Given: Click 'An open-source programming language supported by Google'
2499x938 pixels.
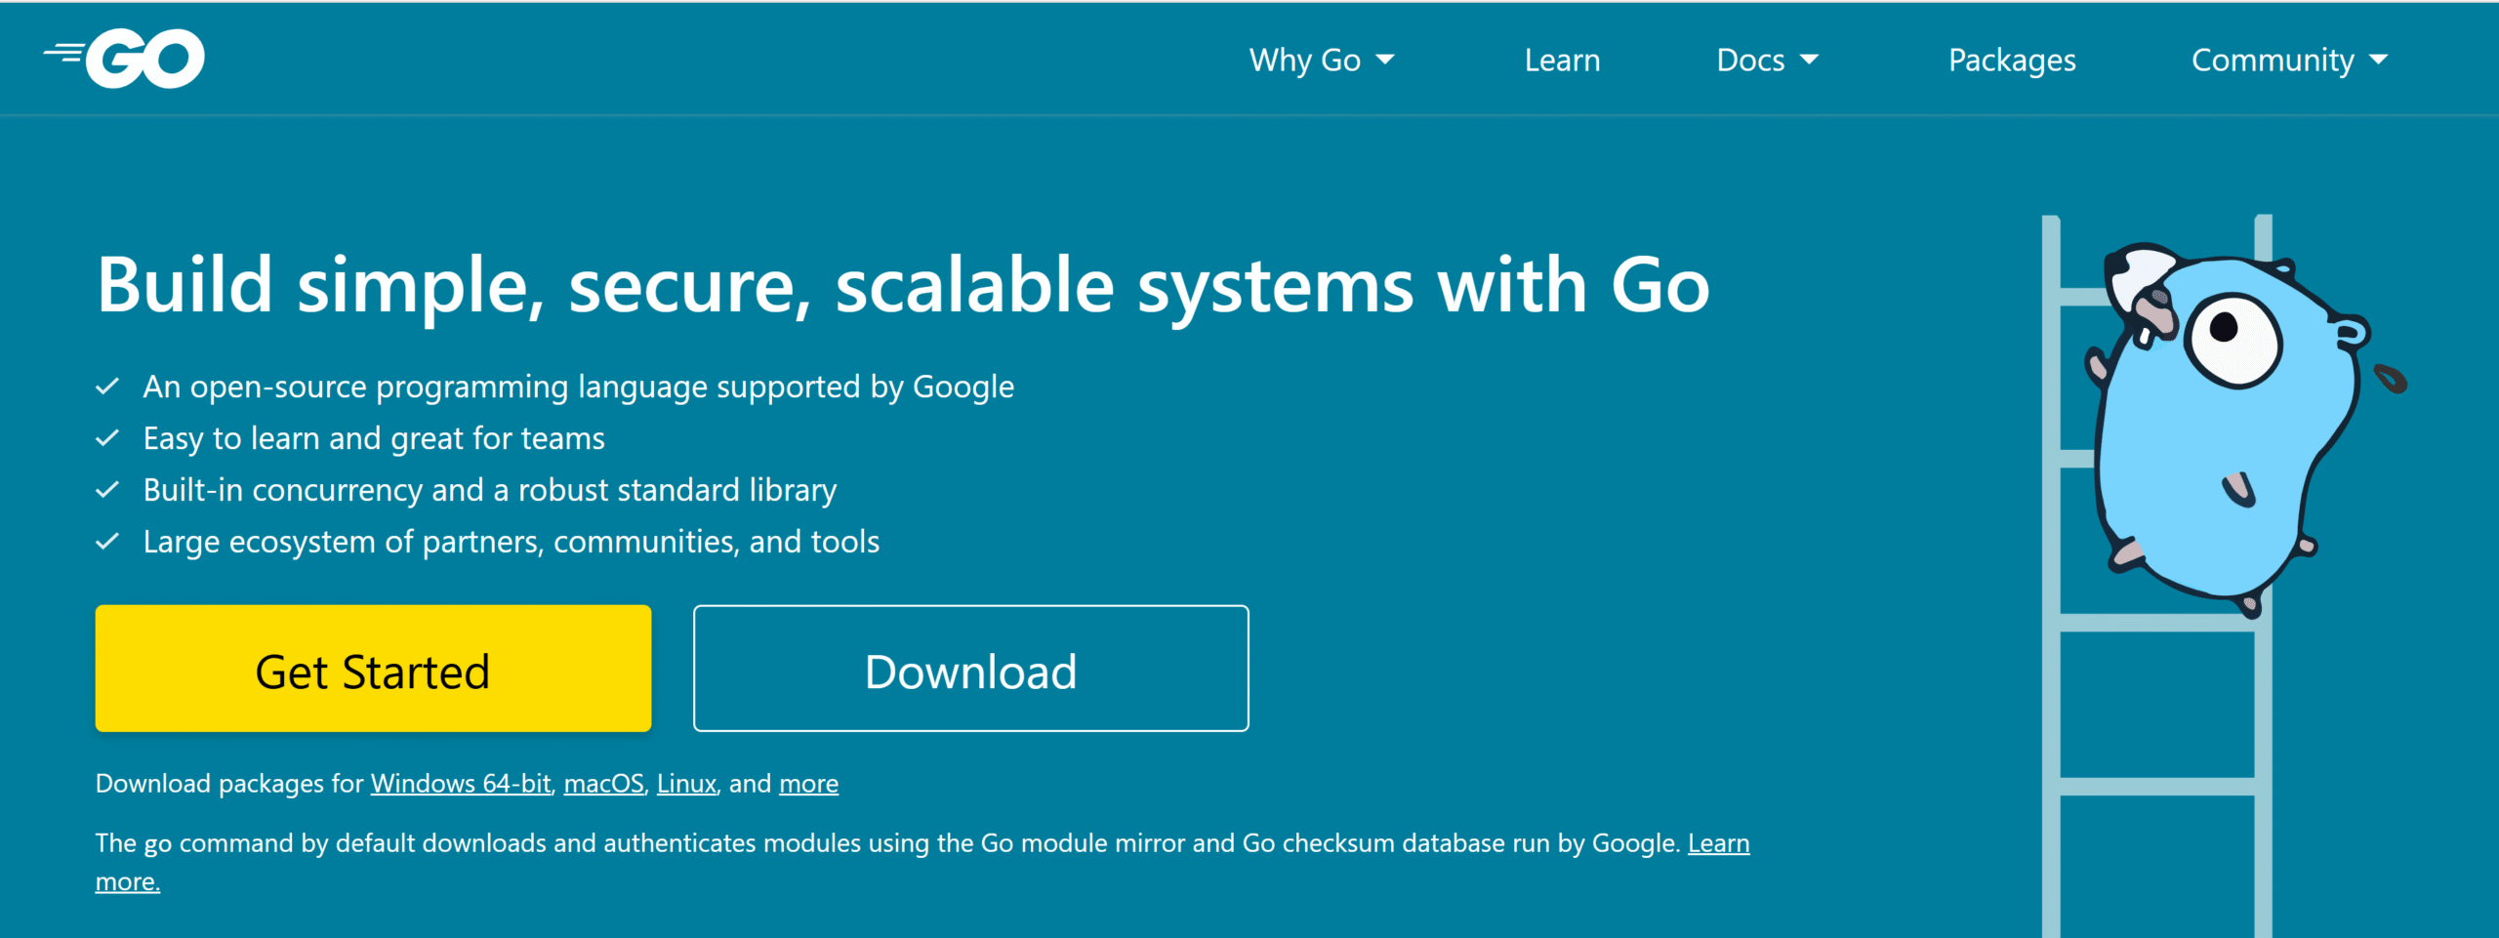Looking at the screenshot, I should coord(579,387).
